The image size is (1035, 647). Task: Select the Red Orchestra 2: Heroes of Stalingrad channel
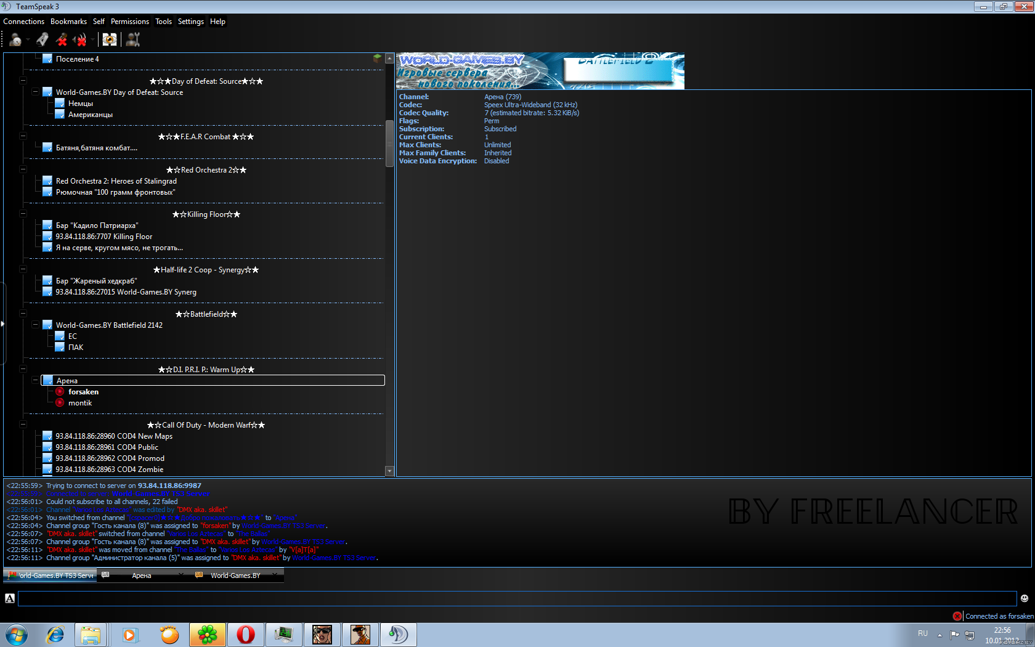pyautogui.click(x=116, y=181)
